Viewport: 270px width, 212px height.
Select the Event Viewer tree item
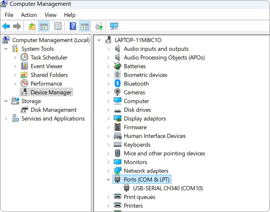pos(46,66)
